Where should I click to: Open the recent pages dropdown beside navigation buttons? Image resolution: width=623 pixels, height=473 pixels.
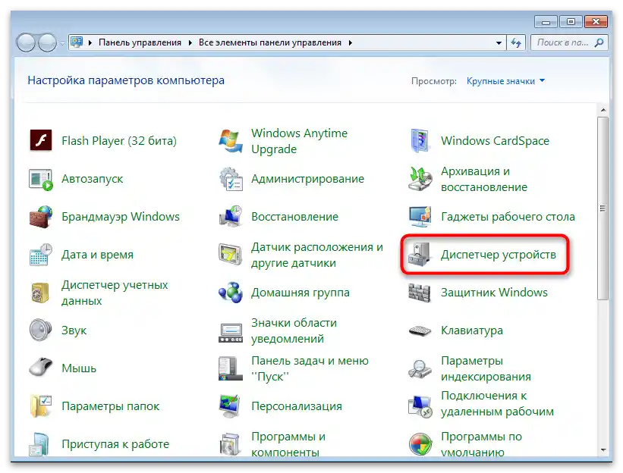[62, 43]
